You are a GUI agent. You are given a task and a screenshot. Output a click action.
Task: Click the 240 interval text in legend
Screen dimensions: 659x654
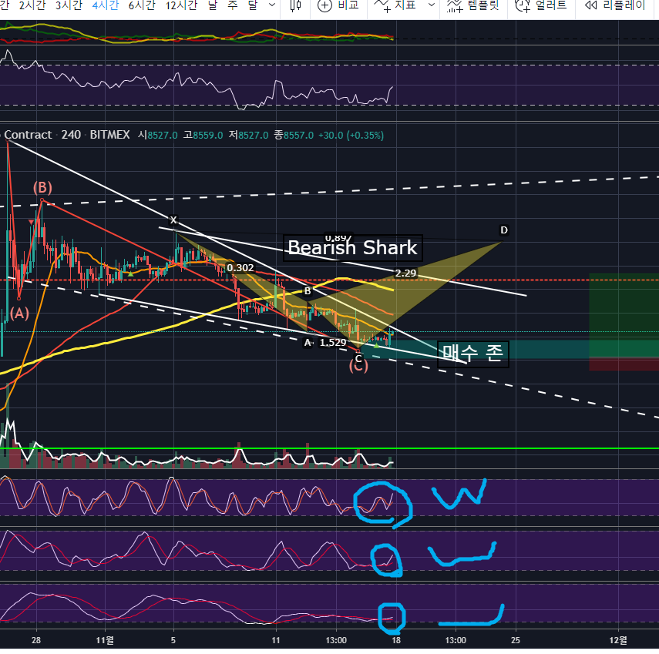[71, 135]
